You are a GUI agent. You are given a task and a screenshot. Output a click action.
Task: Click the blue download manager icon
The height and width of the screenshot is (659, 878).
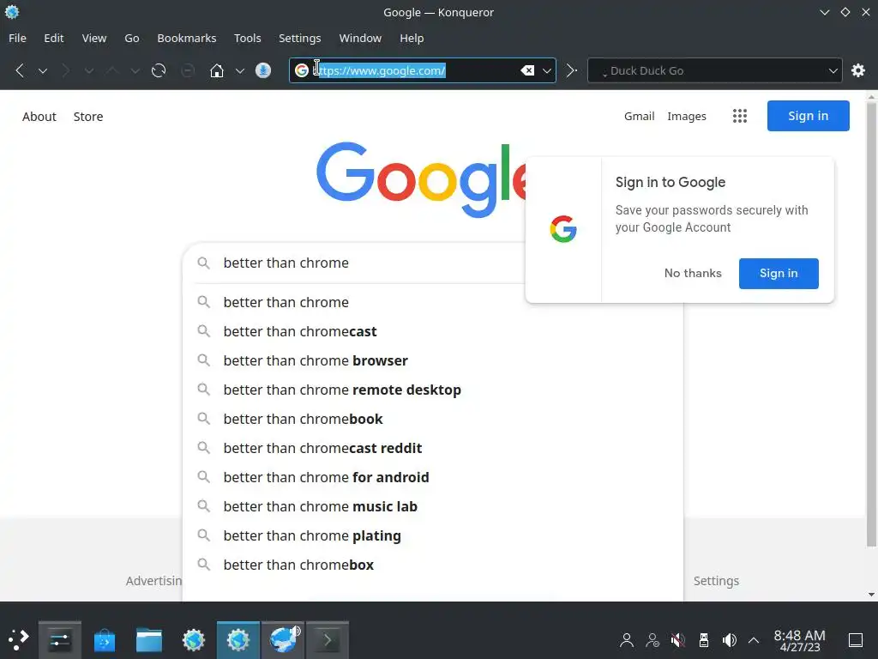(263, 70)
